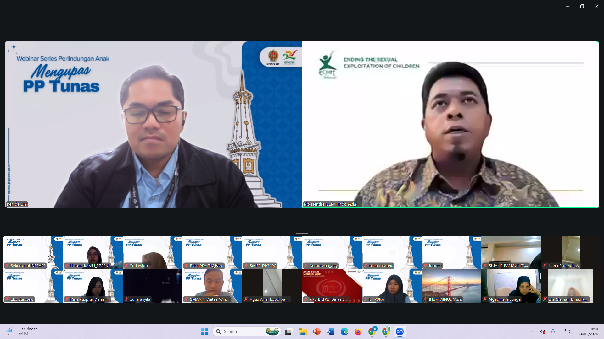Select Rio Hendra_ECPAT Indonesia speaker video
The height and width of the screenshot is (339, 604).
pos(450,125)
